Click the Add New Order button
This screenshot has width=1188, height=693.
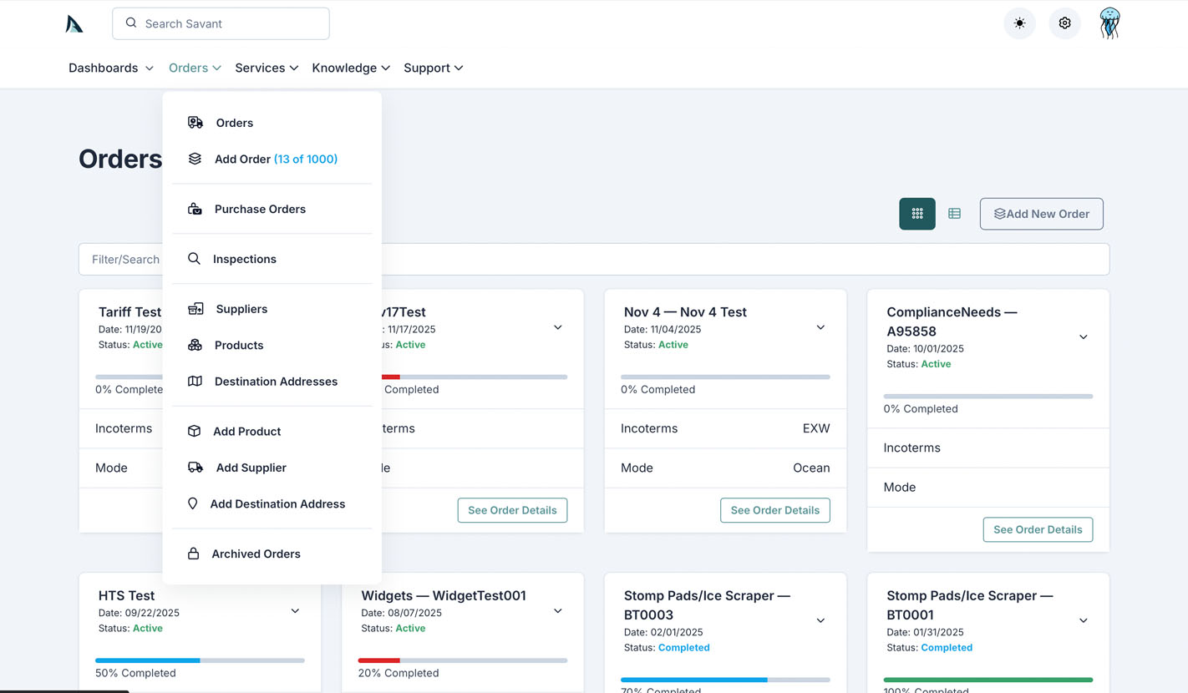pos(1041,214)
